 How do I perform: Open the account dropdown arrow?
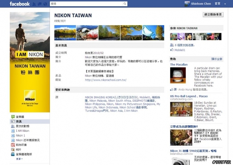225,4
